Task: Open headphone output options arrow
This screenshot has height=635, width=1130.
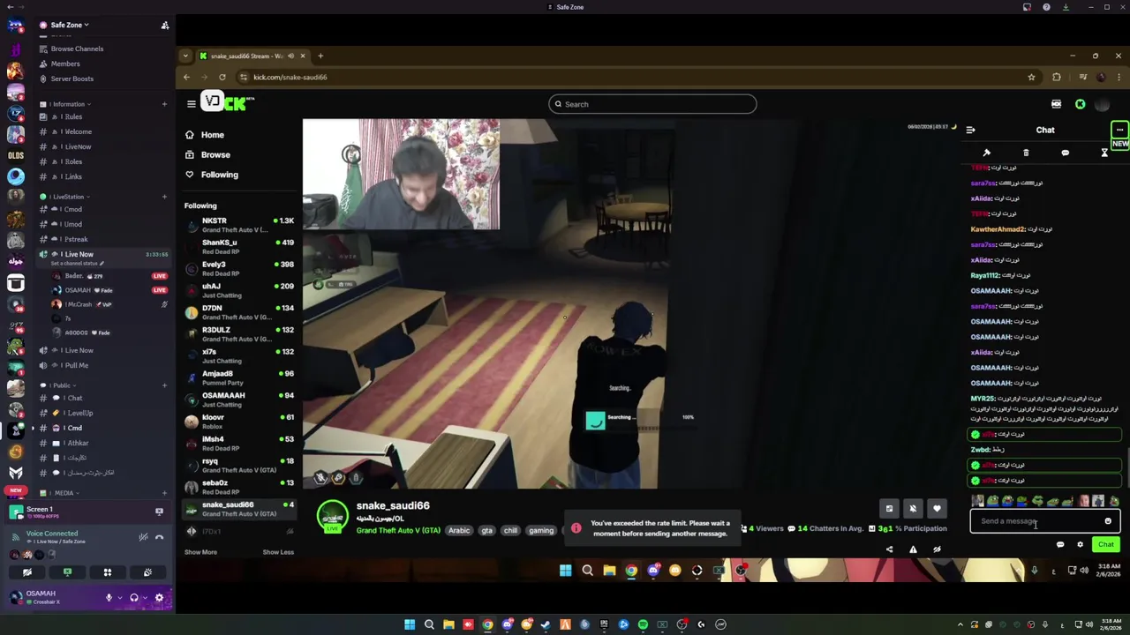Action: [145, 597]
